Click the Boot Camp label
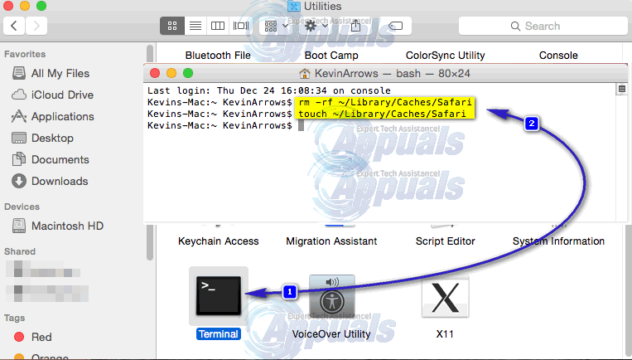632x360 pixels. tap(331, 56)
